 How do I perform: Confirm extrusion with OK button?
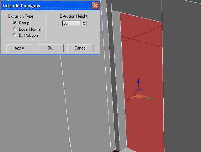50,48
